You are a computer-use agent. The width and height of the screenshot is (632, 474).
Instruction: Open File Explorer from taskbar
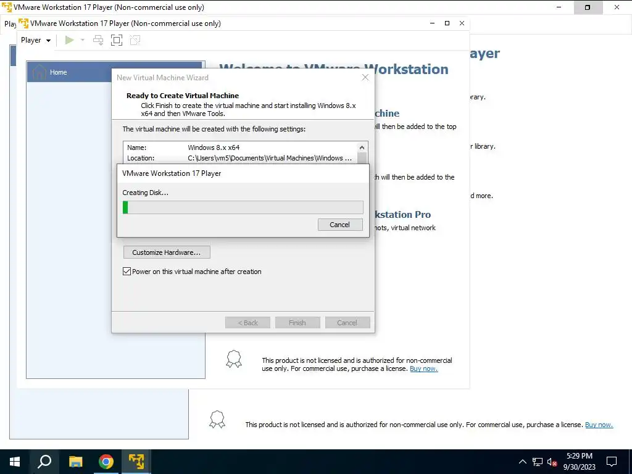point(75,462)
